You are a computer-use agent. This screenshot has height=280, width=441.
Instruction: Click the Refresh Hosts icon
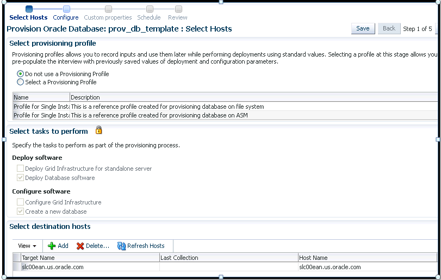pos(121,246)
